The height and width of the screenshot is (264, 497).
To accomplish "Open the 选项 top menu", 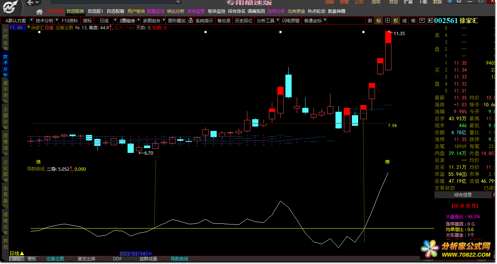I will pos(376,2).
